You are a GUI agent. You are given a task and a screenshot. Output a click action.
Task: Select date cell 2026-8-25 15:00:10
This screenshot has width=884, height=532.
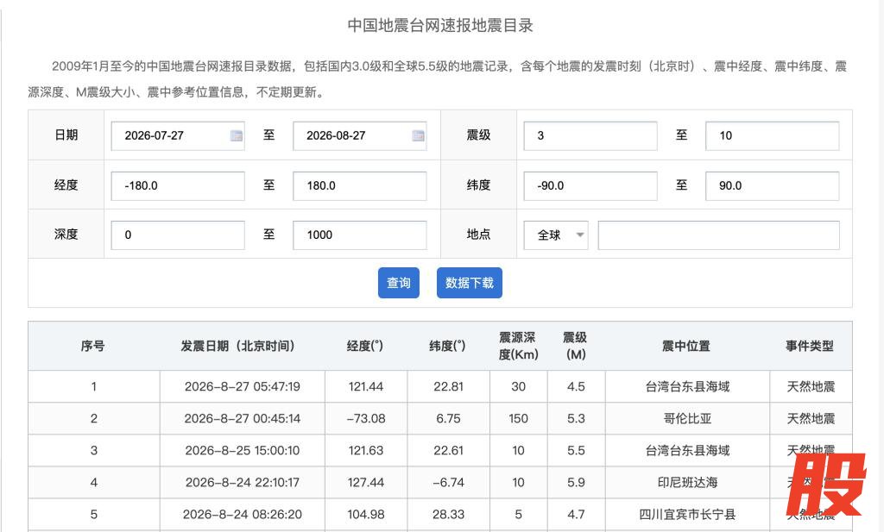243,451
